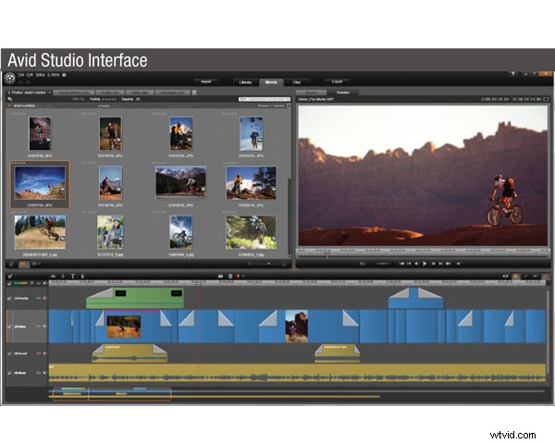
Task: Switch to the Movie tab
Action: point(271,82)
